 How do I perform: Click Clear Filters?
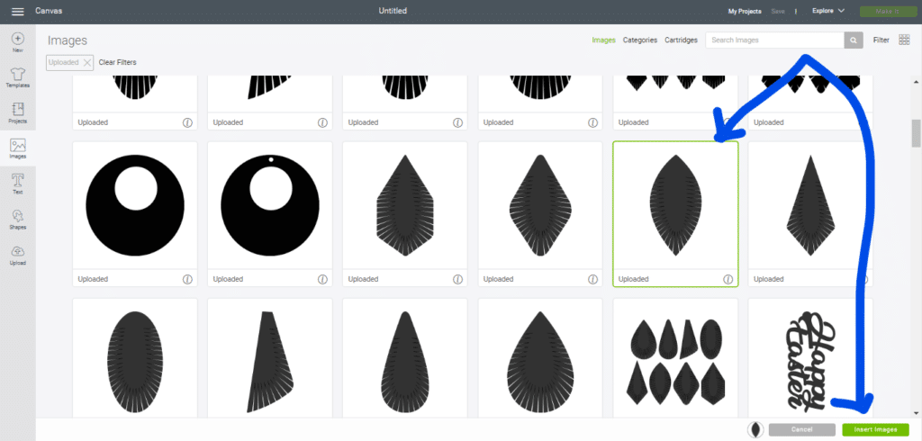[118, 62]
